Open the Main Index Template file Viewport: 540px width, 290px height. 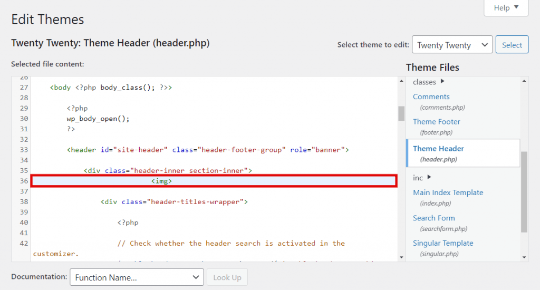coord(448,192)
